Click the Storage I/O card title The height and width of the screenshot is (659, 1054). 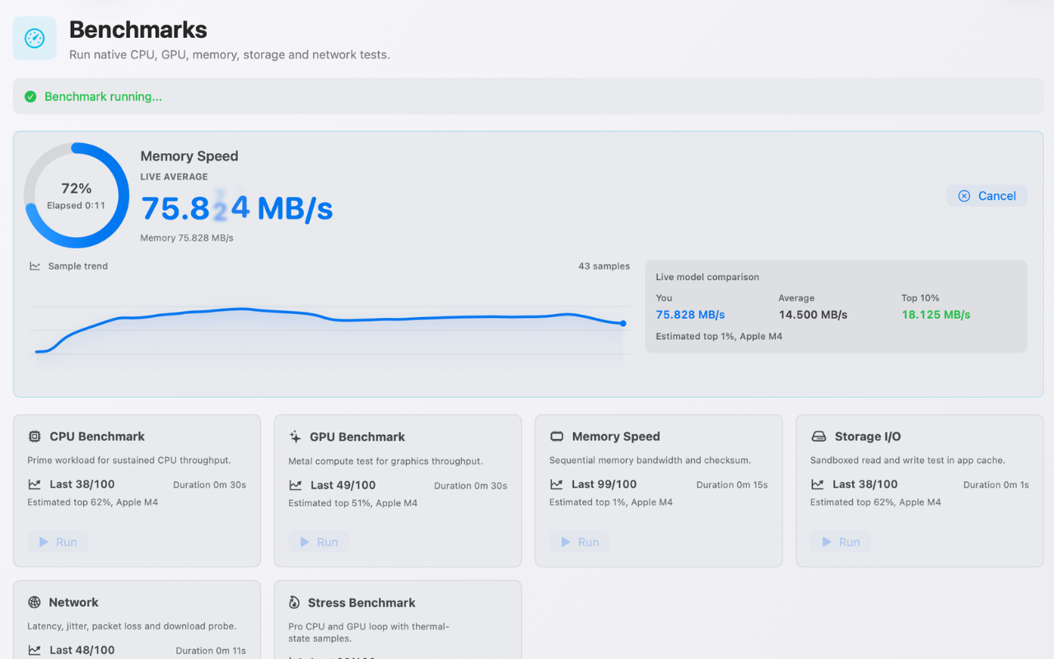point(868,437)
